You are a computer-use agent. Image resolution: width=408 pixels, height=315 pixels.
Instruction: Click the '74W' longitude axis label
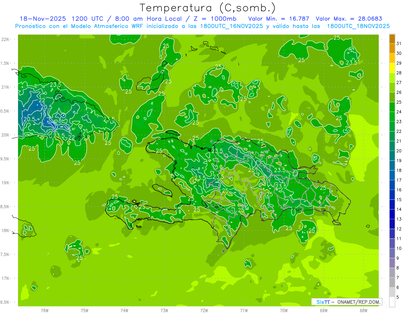(x=124, y=311)
